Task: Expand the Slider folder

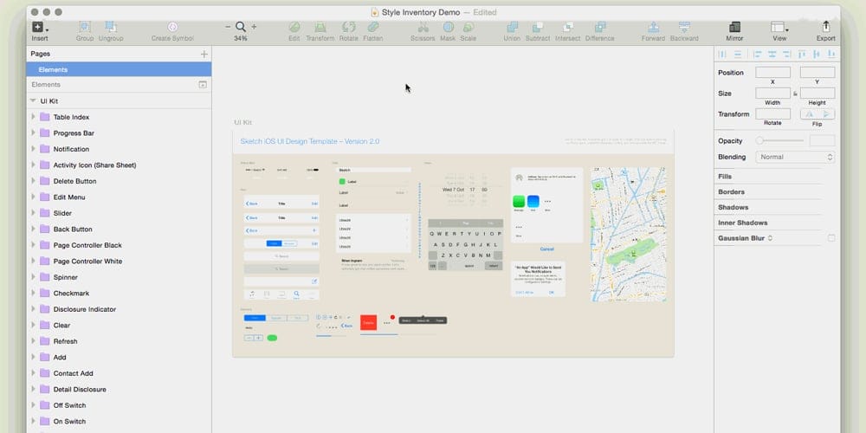Action: click(33, 213)
